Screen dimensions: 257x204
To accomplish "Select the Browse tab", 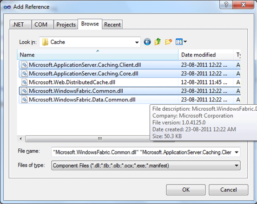I will (90, 24).
